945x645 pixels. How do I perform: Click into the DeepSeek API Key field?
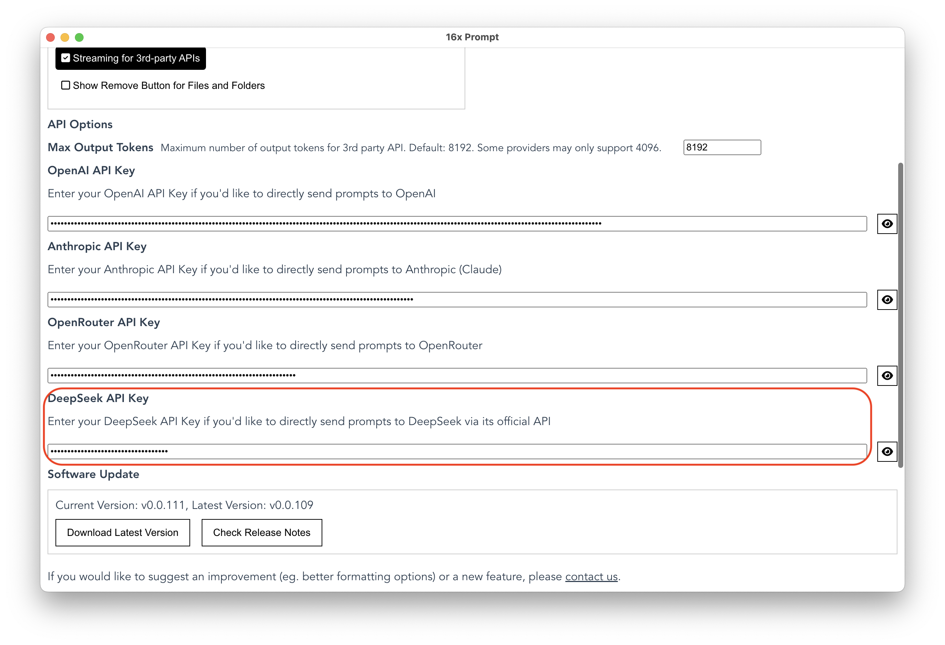click(x=457, y=452)
